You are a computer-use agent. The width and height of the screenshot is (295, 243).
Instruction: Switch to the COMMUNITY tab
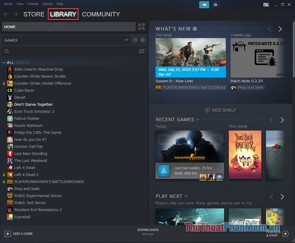click(x=101, y=14)
